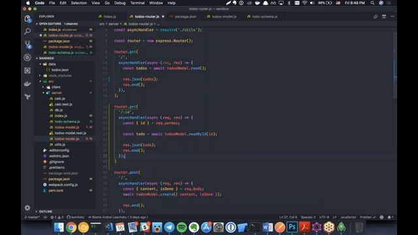Switch to the todos-model.js editor tab
Image resolution: width=418 pixels, height=235 pixels.
click(x=221, y=16)
